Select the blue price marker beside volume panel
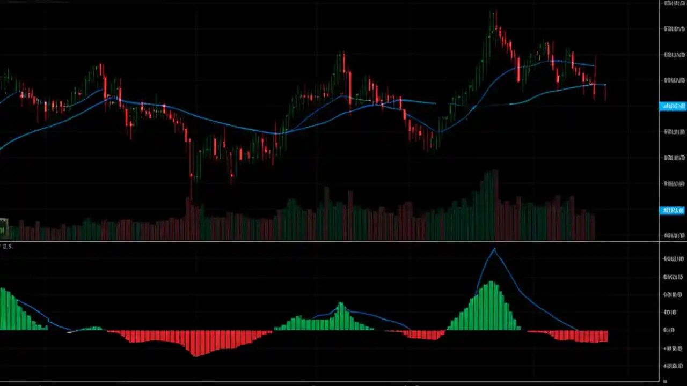 pyautogui.click(x=673, y=210)
